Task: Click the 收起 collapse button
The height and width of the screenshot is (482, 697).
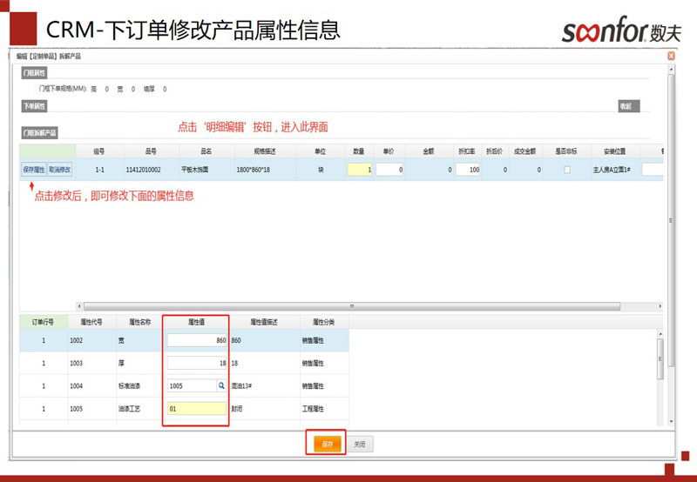Action: pos(627,106)
